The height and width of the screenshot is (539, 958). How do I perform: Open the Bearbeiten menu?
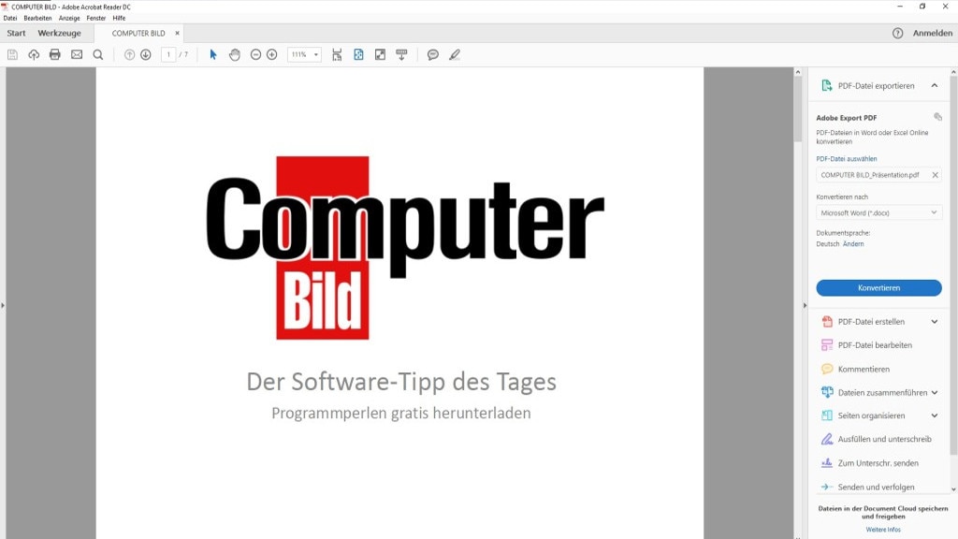click(x=37, y=19)
